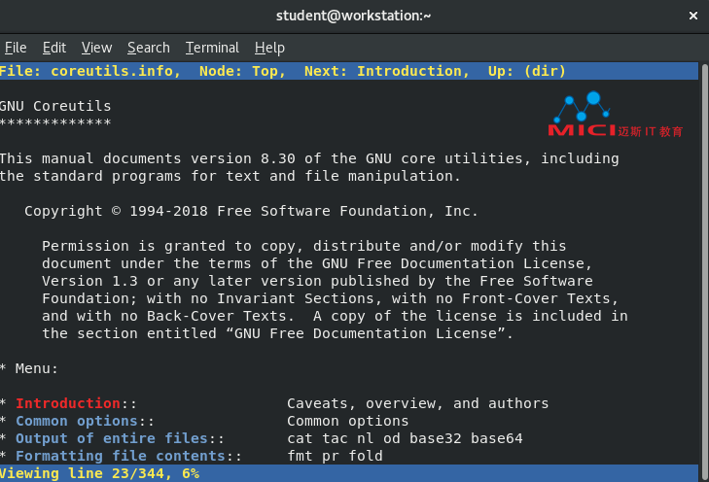The image size is (709, 482).
Task: Follow the Introduction menu link
Action: [68, 403]
